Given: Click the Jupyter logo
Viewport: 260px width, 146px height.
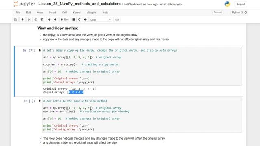Looking at the screenshot, I should pyautogui.click(x=24, y=4).
